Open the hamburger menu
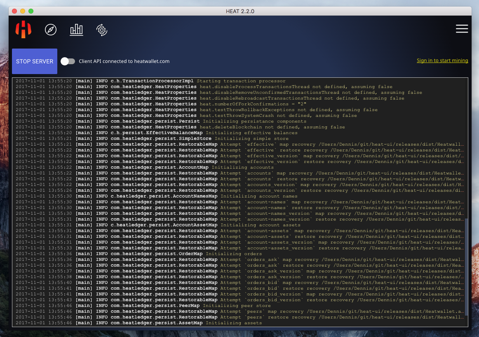Screen dimensions: 479x337 [462, 29]
